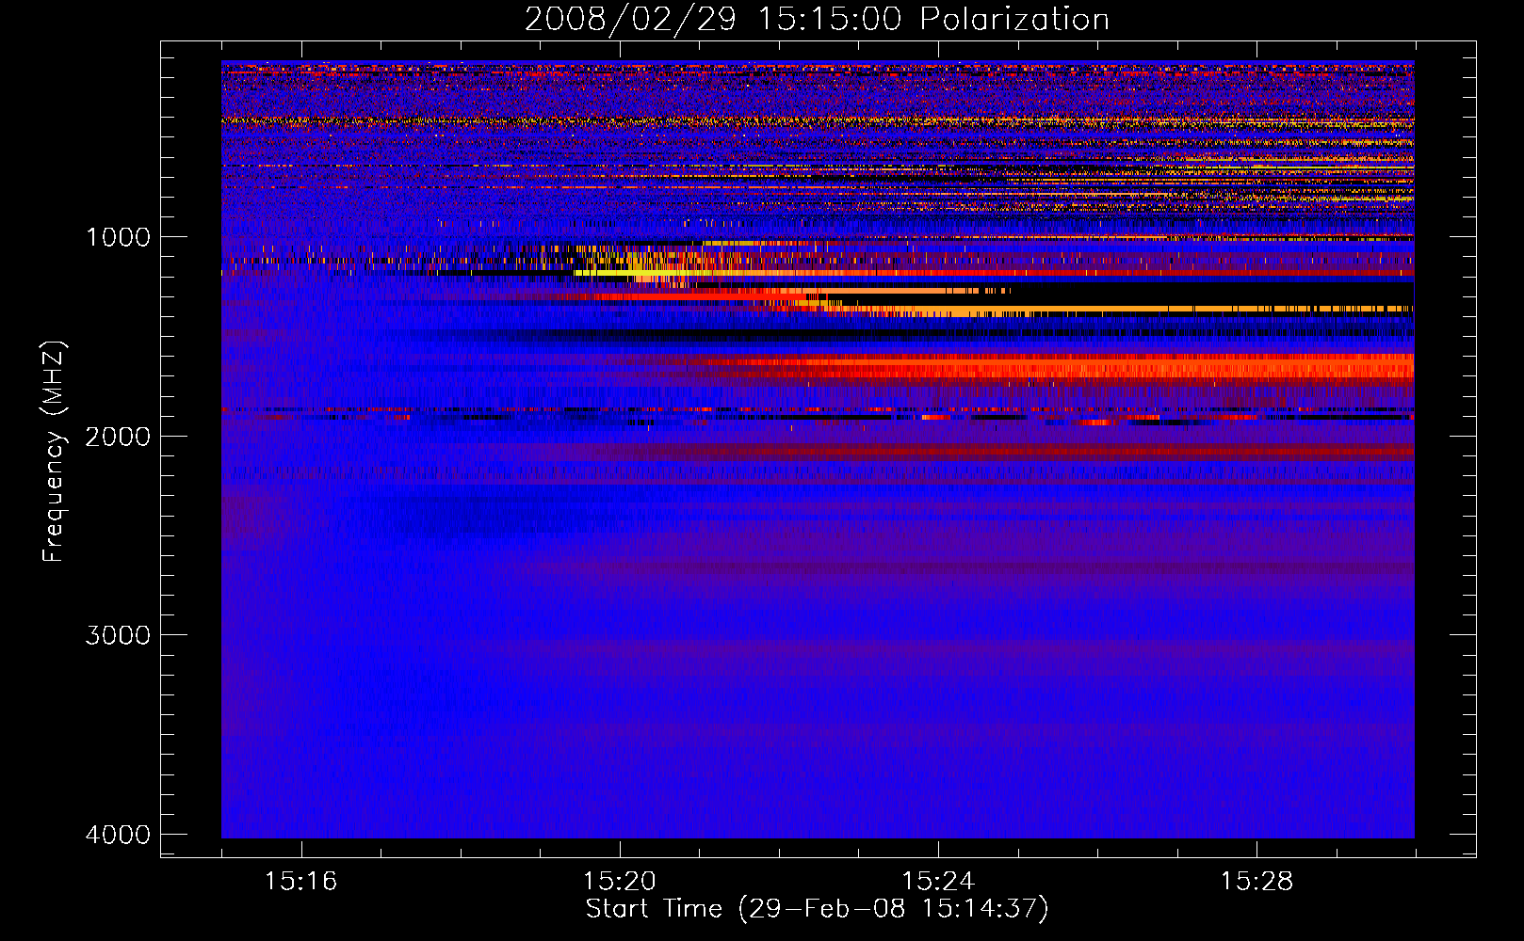The image size is (1524, 941).
Task: Click the '3000' frequency tick label
Action: [x=119, y=635]
